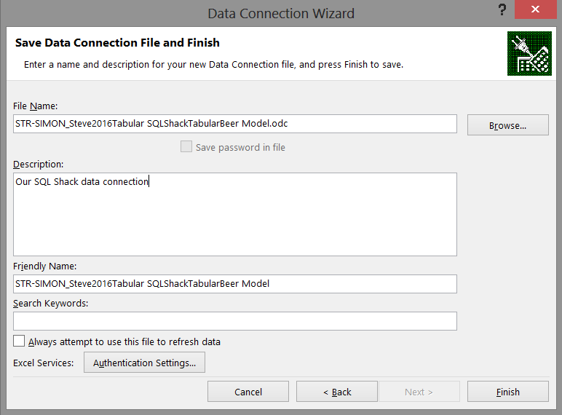Click the greyed-out Next button
Image resolution: width=562 pixels, height=415 pixels.
click(419, 392)
